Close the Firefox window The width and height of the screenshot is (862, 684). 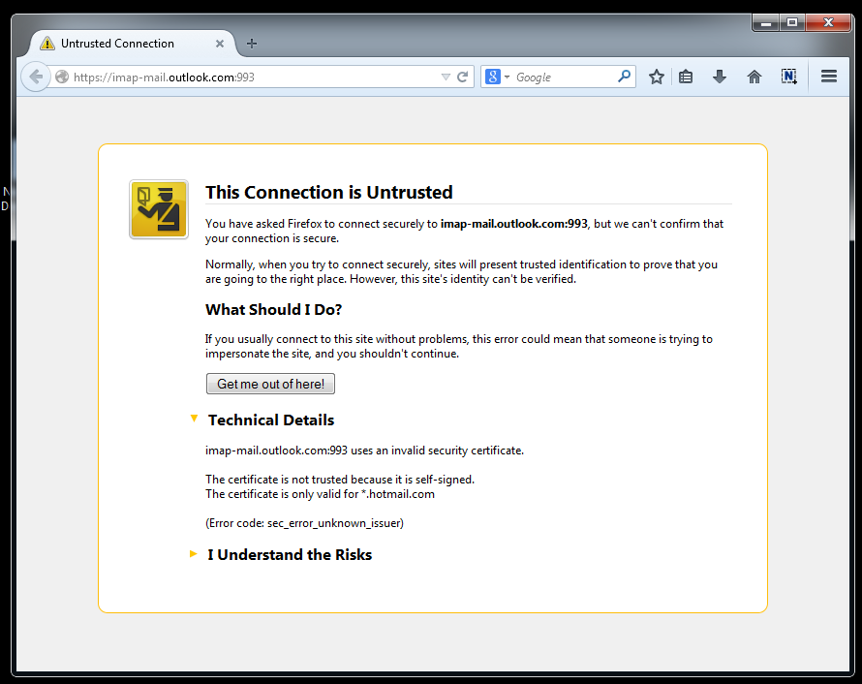[828, 22]
